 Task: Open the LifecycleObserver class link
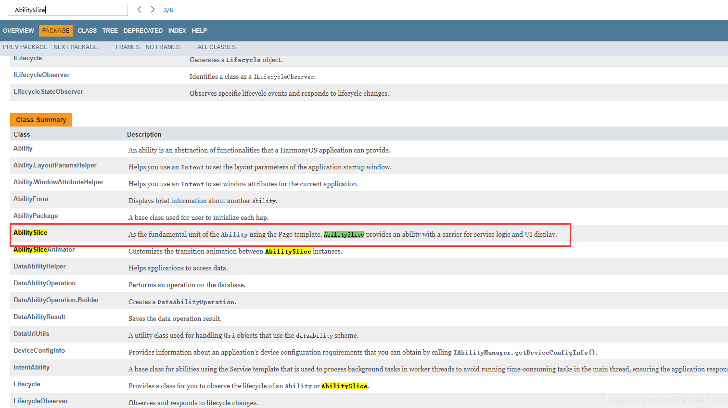point(40,401)
